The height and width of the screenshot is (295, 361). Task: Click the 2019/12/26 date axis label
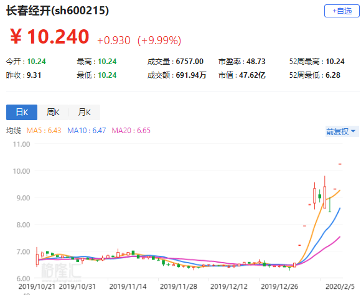click(x=279, y=286)
